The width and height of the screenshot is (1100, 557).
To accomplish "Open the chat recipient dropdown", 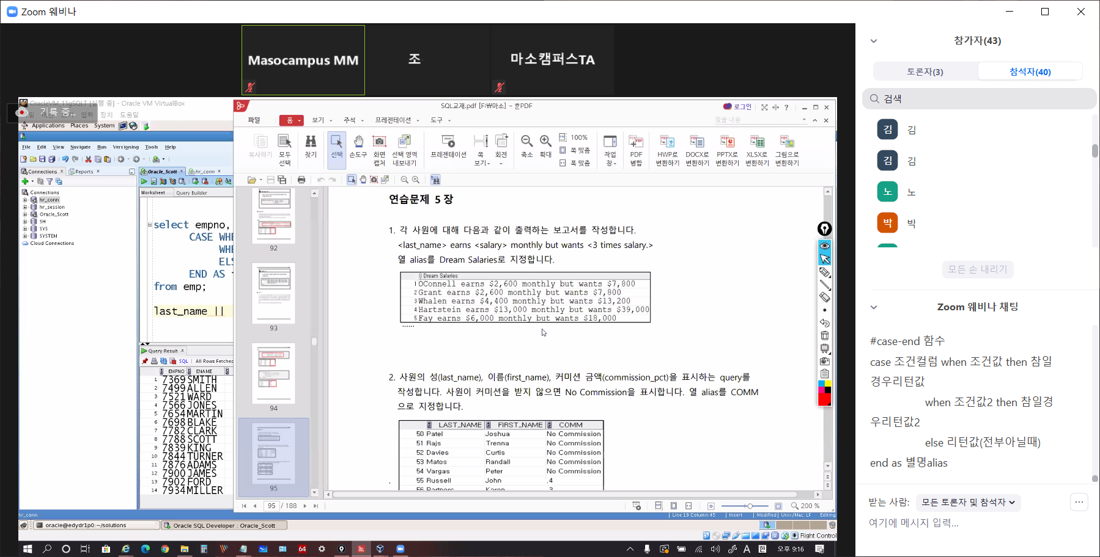I will (968, 502).
